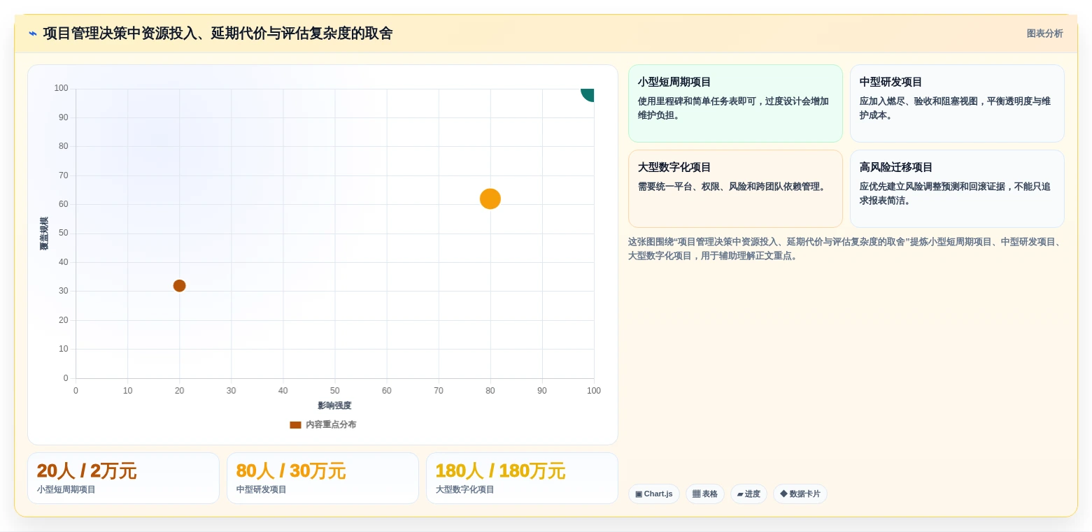This screenshot has height=532, width=1092.
Task: Open the 高风险迁移项目 info card
Action: 957,189
